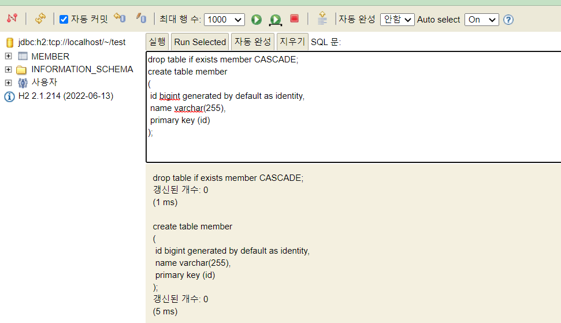Click the 자동 완성 button
This screenshot has height=323, width=561.
(x=252, y=42)
